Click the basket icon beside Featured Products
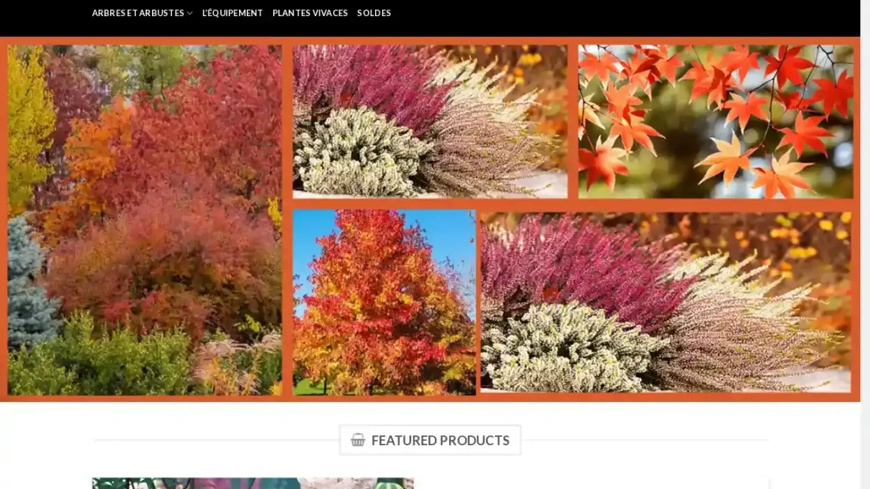The width and height of the screenshot is (870, 489). pos(358,440)
